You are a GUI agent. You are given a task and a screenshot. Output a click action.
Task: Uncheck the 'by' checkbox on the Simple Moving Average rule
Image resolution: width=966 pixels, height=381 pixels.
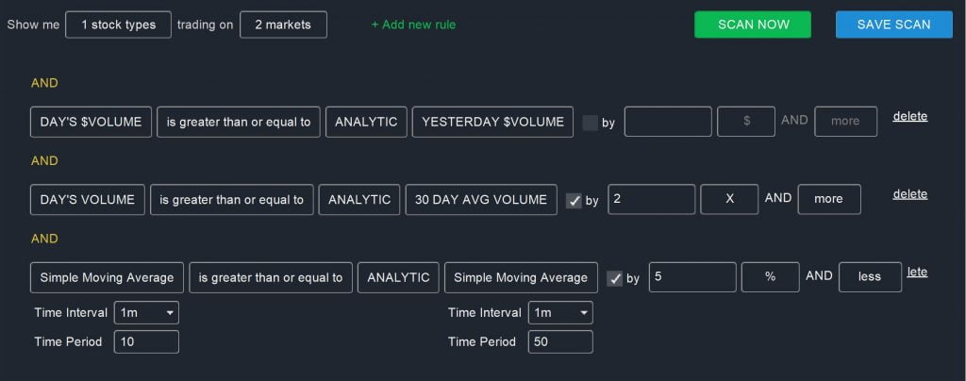[x=615, y=278]
